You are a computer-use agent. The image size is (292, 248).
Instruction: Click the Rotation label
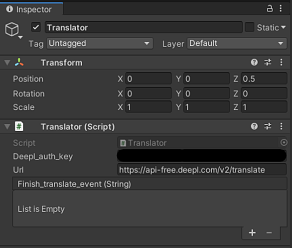pyautogui.click(x=29, y=93)
